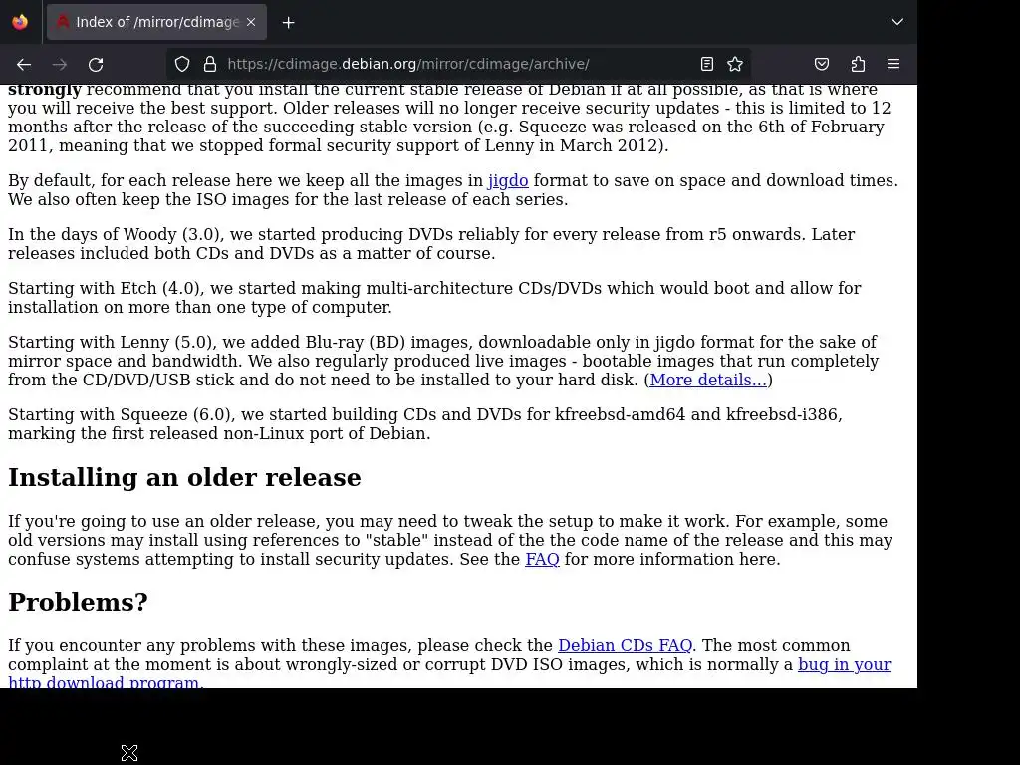Reload the current page
Image resolution: width=1020 pixels, height=765 pixels.
point(96,65)
